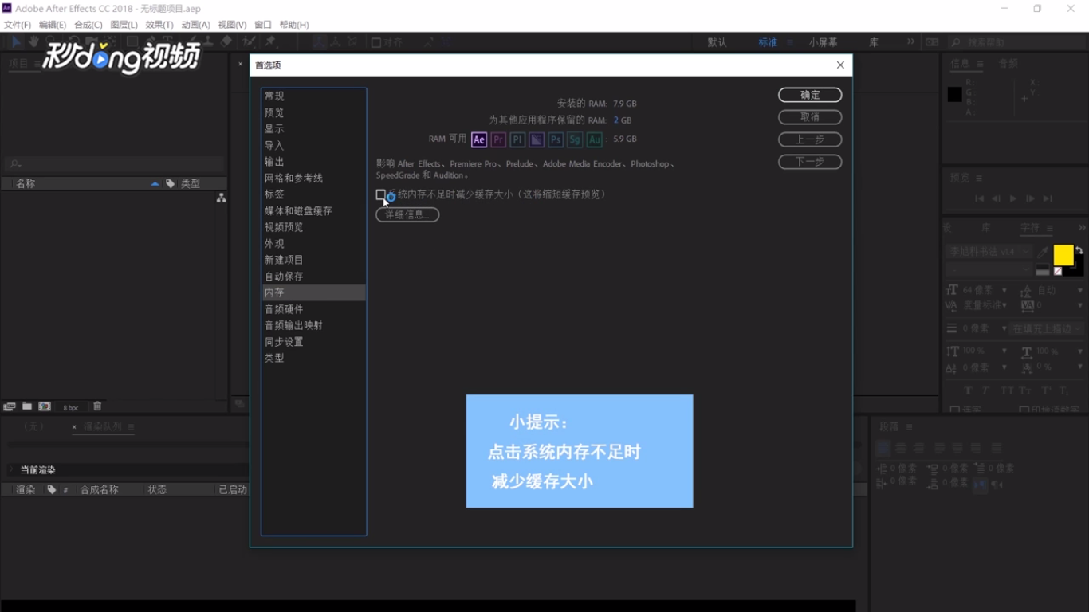Switch to the 字符 panel tab

pos(1030,227)
